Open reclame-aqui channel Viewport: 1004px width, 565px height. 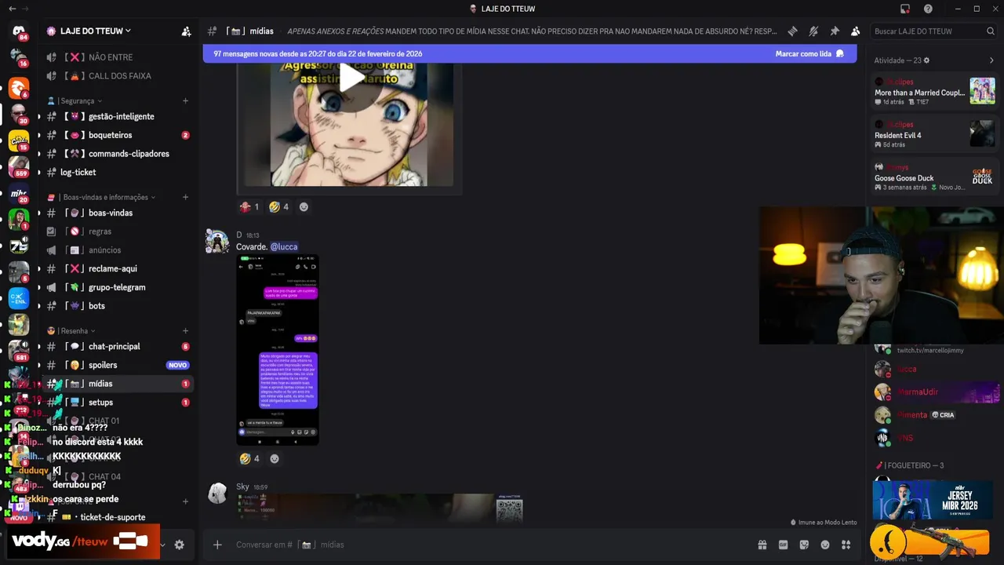tap(118, 268)
